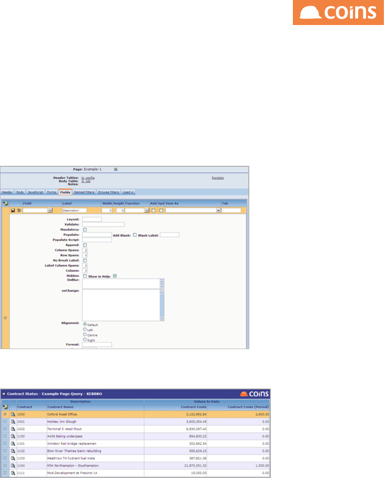Click the value 21,870,051.32
Image resolution: width=384 pixels, height=478 pixels.
tap(195, 466)
